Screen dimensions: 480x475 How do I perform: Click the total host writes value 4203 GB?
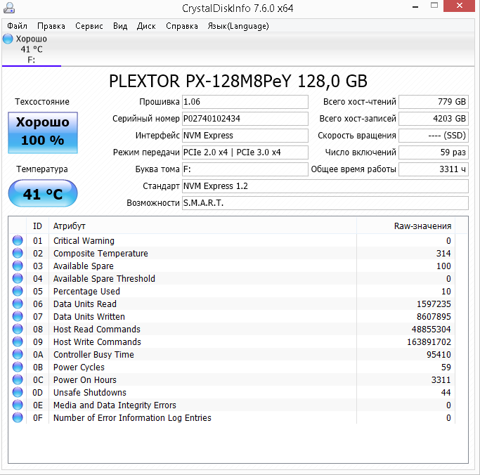tap(434, 119)
